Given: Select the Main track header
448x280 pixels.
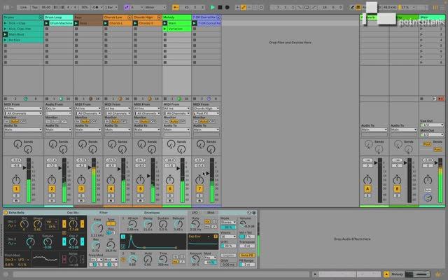Looking at the screenshot, I should (432, 17).
